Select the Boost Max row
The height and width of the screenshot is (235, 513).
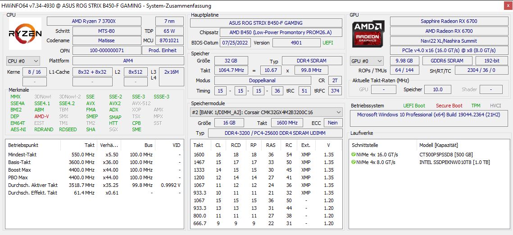95,170
